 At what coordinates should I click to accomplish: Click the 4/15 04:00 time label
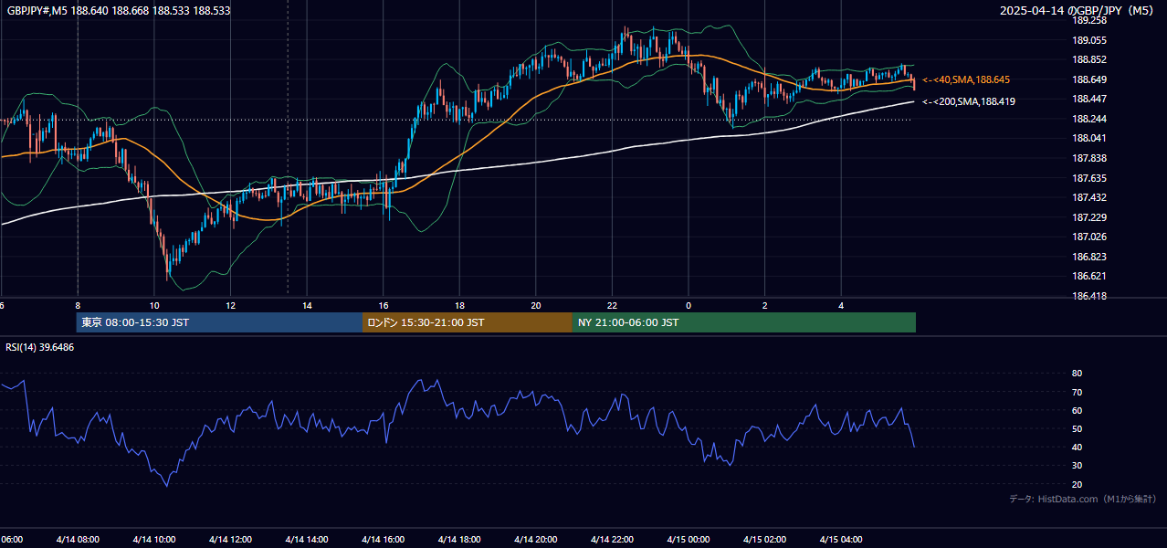[x=841, y=540]
